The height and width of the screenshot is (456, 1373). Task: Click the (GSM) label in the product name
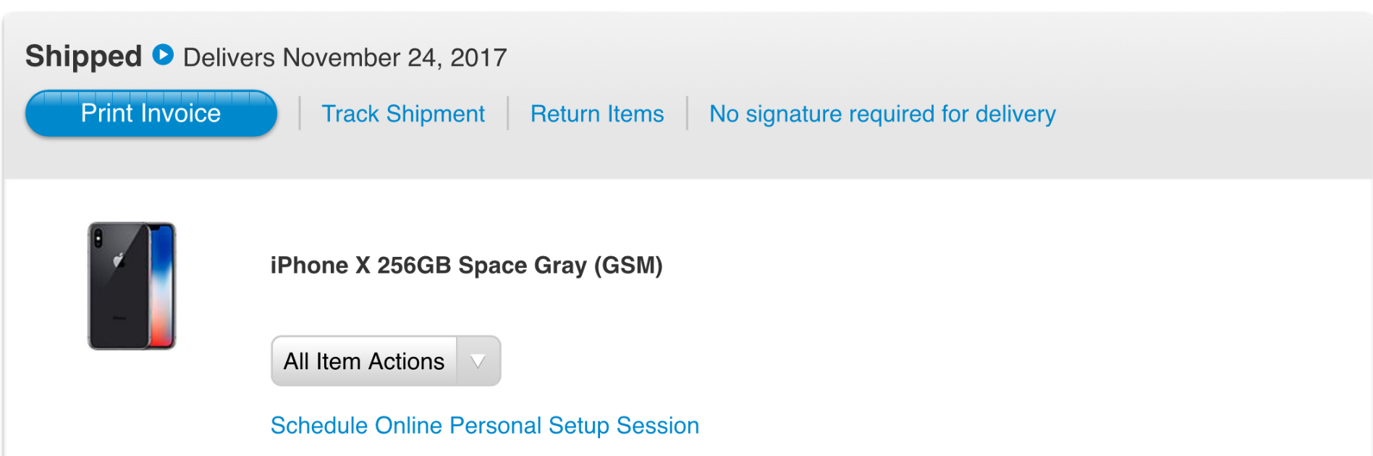(x=628, y=266)
